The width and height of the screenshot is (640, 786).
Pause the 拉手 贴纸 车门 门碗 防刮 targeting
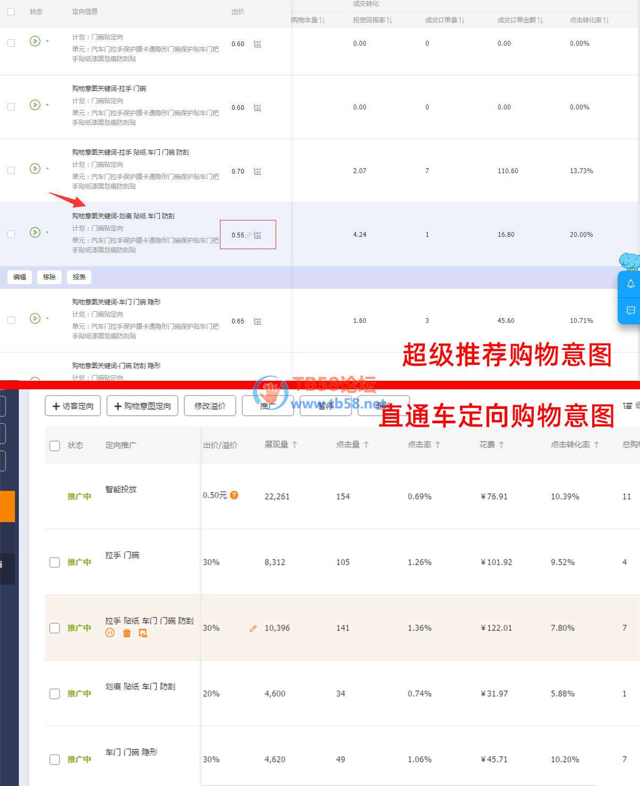(110, 633)
